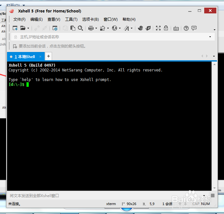
Task: Open the 编辑(E) menu
Action: point(36,19)
